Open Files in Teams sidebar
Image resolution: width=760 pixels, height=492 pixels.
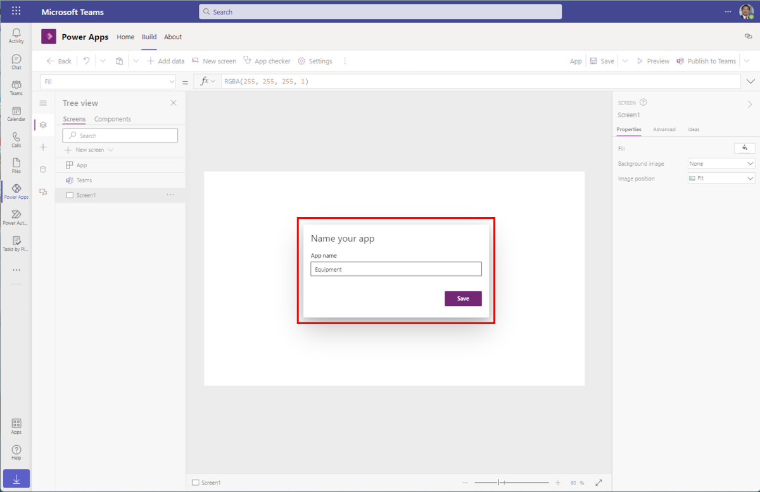[16, 165]
